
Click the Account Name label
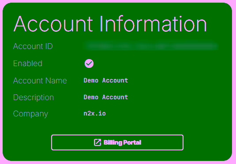click(40, 81)
